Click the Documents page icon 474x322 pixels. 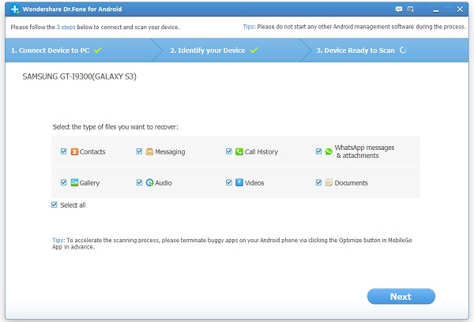(x=329, y=182)
